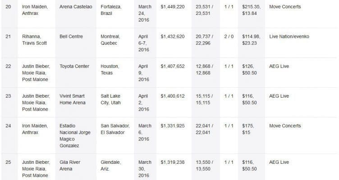Select the Gila River Arena venue
This screenshot has height=180, width=339.
70,165
